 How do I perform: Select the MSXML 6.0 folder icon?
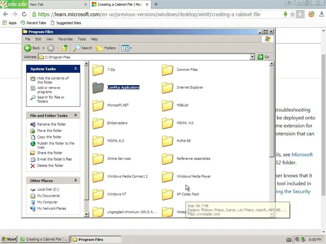point(98,141)
